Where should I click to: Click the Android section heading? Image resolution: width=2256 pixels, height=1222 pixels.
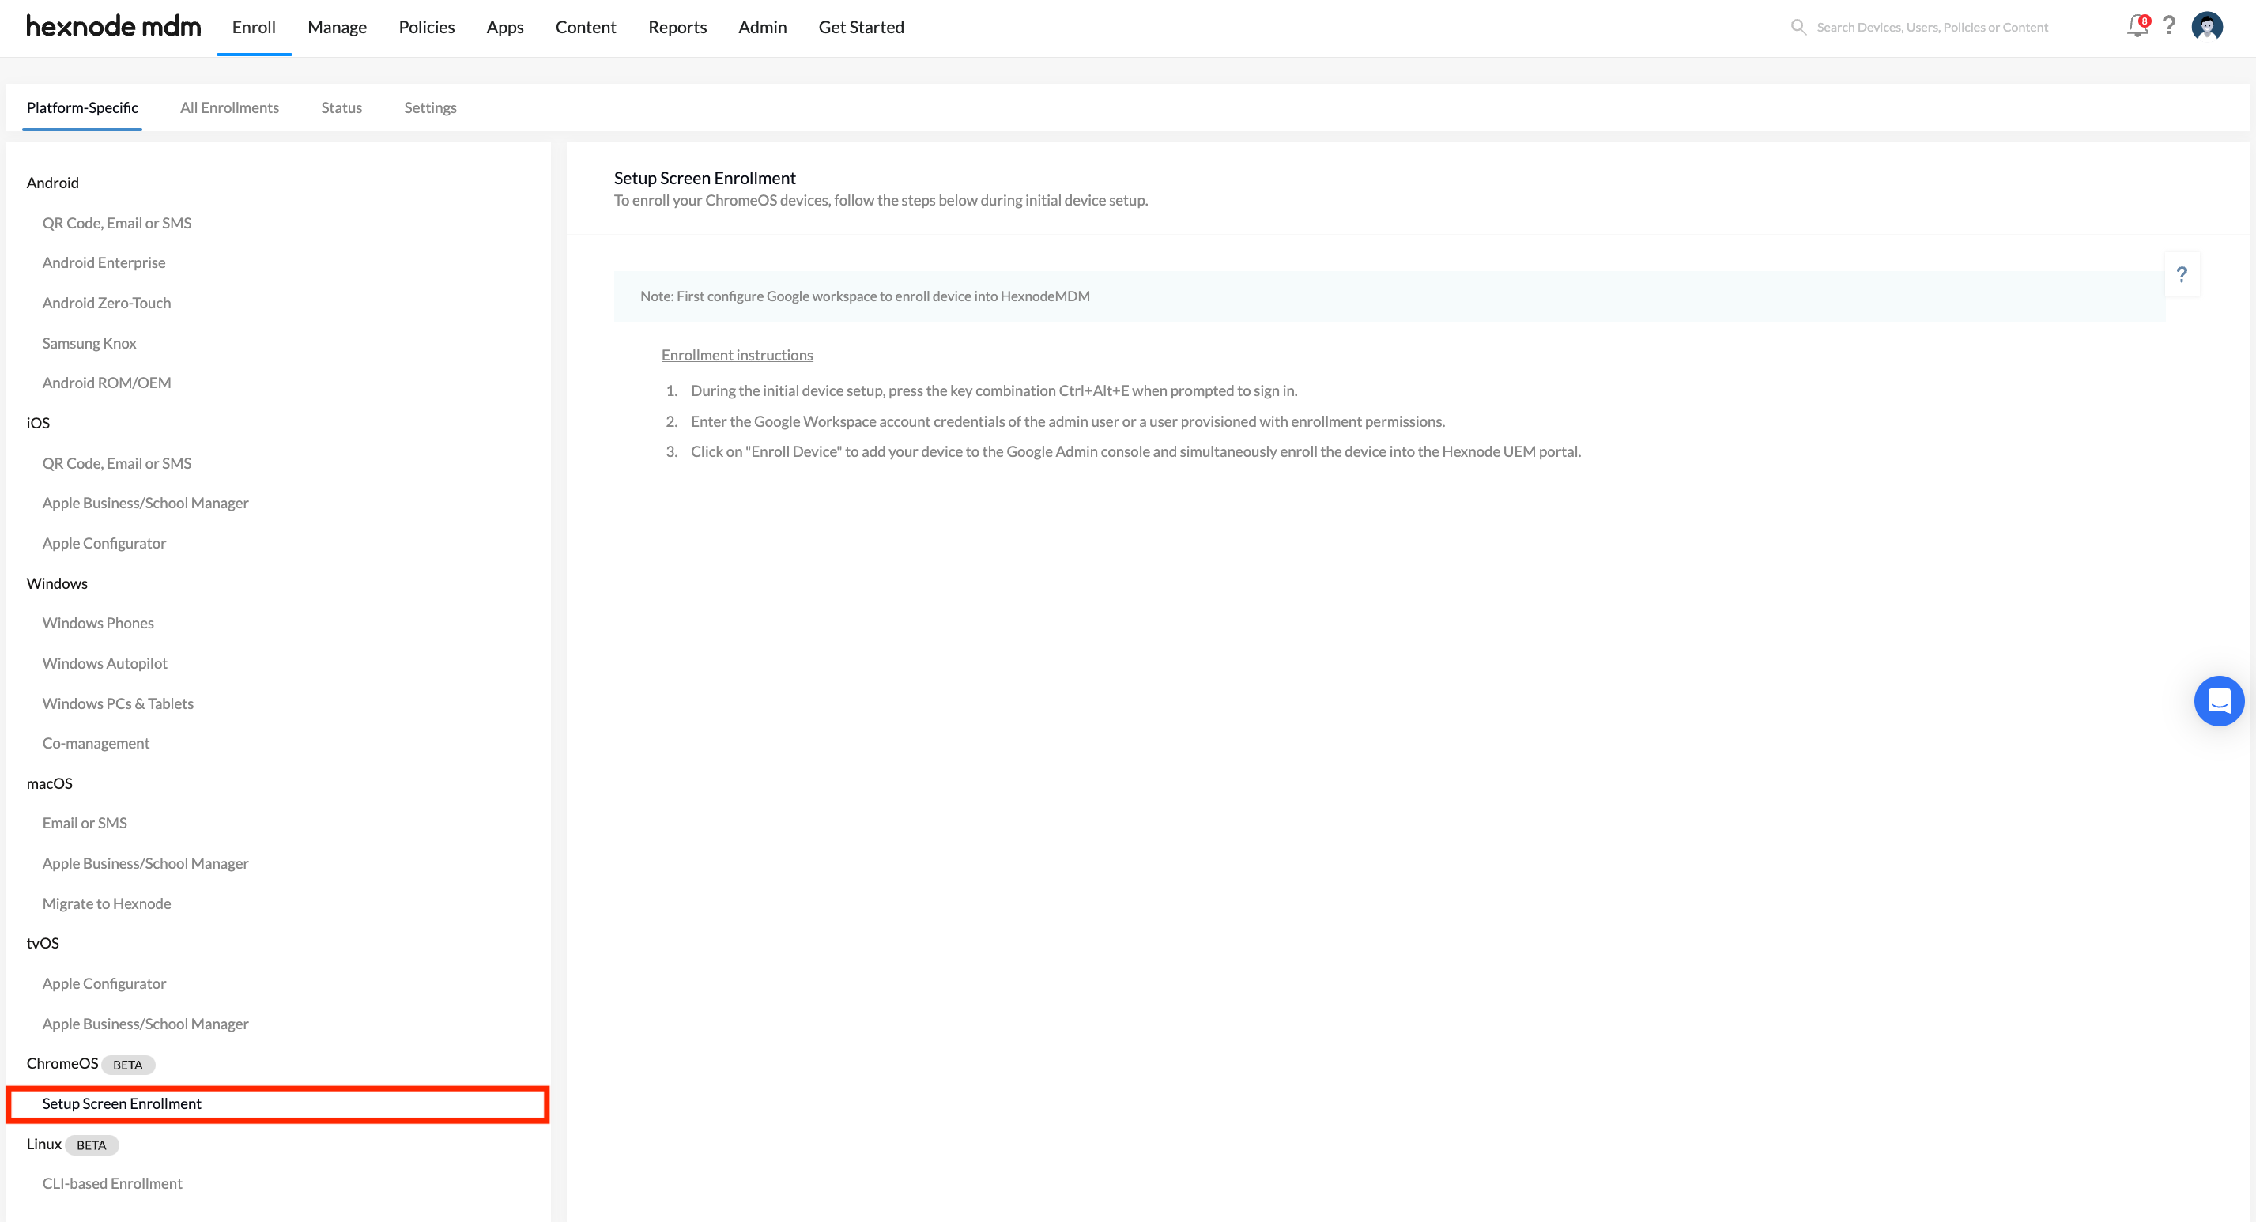pos(52,183)
